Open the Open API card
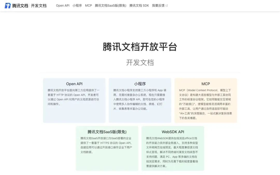This screenshot has width=280, height=175. pyautogui.click(x=74, y=100)
